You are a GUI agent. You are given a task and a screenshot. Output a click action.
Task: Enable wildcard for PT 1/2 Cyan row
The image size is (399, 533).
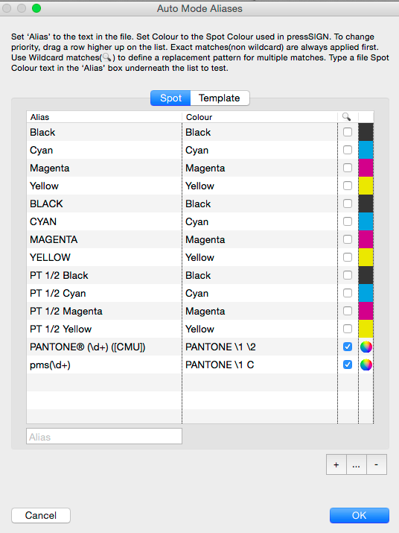[348, 293]
